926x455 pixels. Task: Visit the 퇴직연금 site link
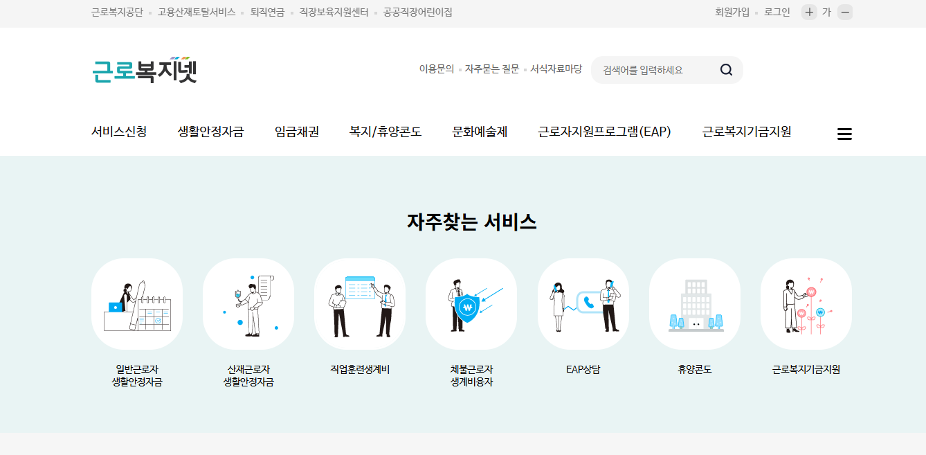[267, 12]
